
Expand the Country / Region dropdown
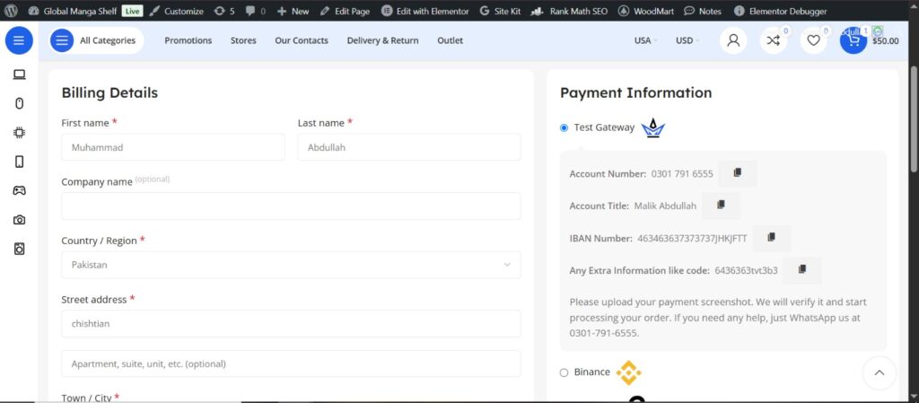[291, 265]
